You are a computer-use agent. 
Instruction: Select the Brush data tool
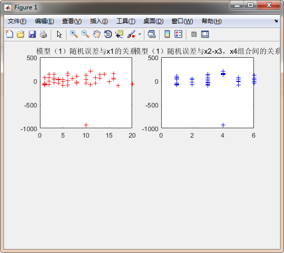131,34
